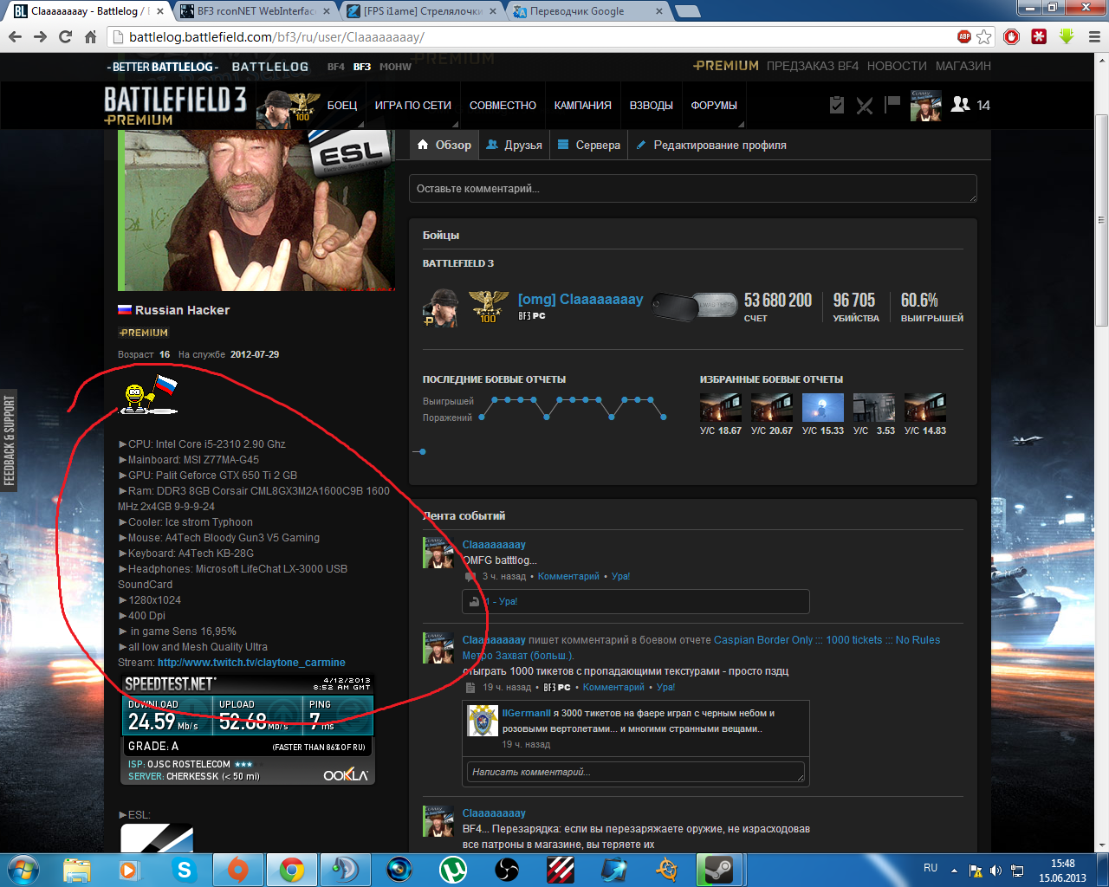Screen dimensions: 1109x887
Task: Open Adblock Plus extension icon
Action: point(964,36)
